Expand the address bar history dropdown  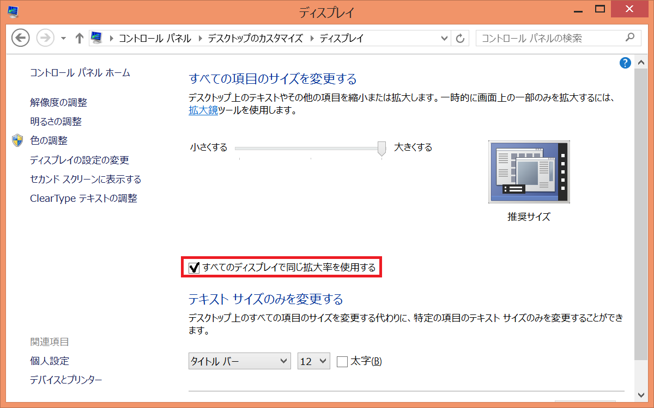coord(445,38)
